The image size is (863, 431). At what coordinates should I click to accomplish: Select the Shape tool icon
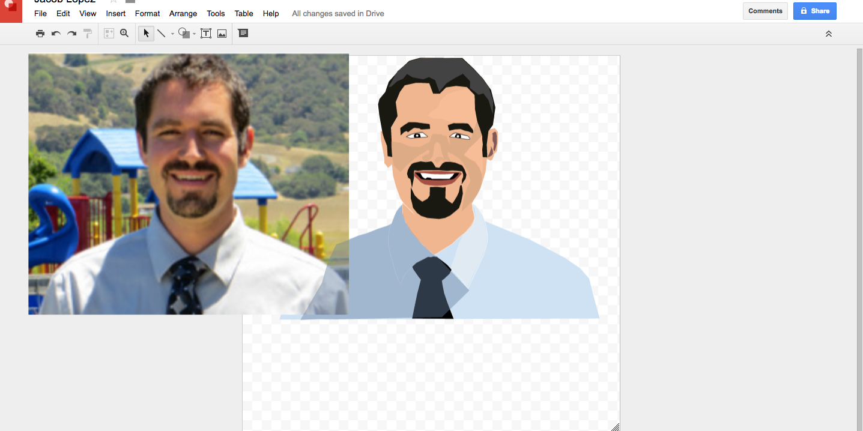(184, 34)
